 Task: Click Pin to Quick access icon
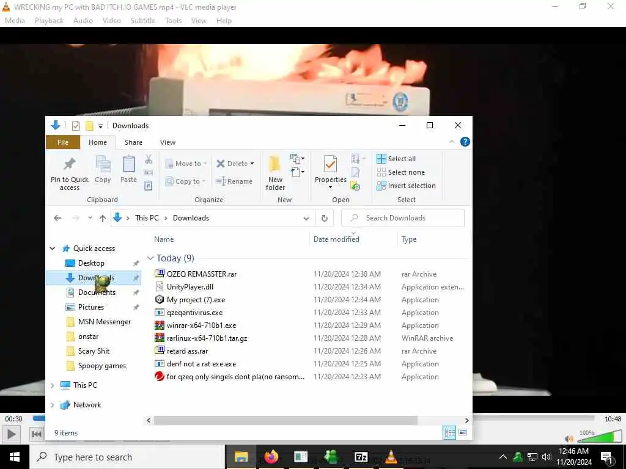pos(70,164)
